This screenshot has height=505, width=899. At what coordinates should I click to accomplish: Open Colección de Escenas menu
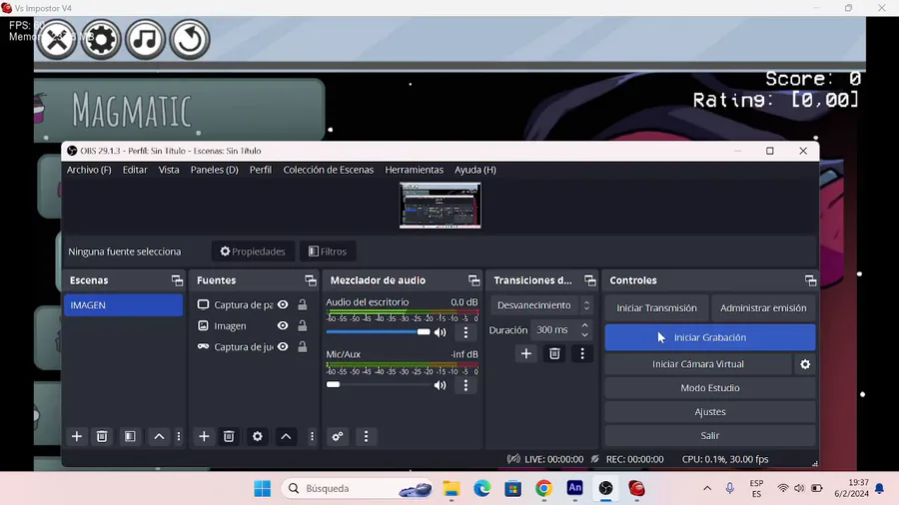pyautogui.click(x=328, y=170)
